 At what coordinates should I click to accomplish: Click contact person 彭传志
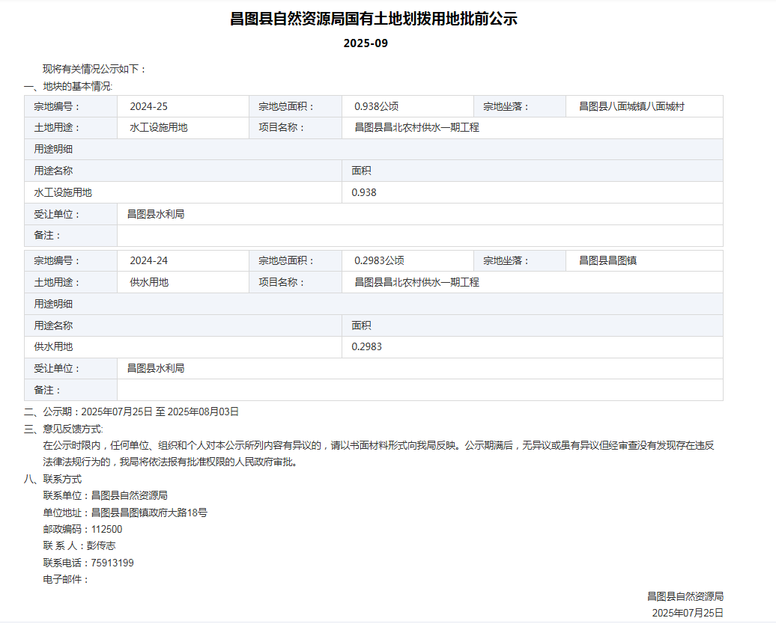[101, 545]
